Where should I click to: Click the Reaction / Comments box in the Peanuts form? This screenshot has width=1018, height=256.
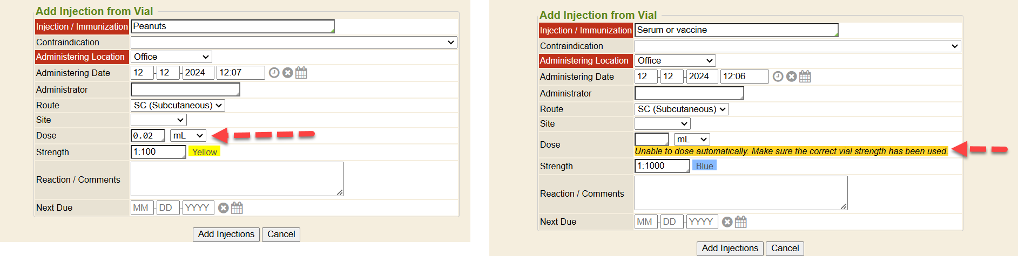(x=237, y=179)
